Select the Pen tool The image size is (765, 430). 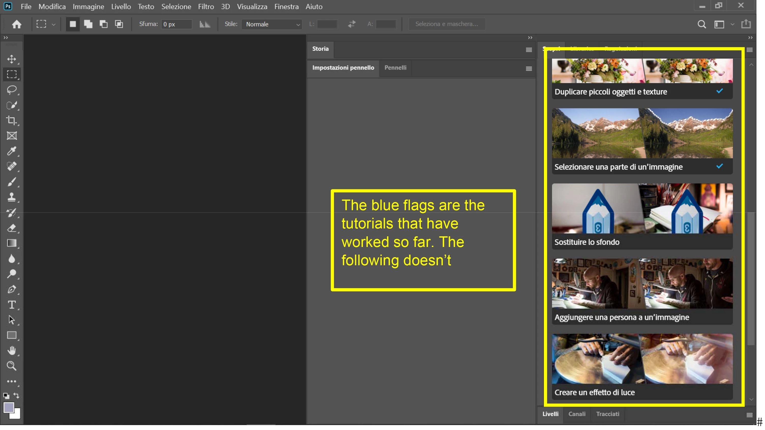12,289
